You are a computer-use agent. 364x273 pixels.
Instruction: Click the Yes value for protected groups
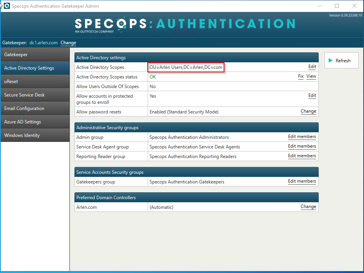(153, 96)
